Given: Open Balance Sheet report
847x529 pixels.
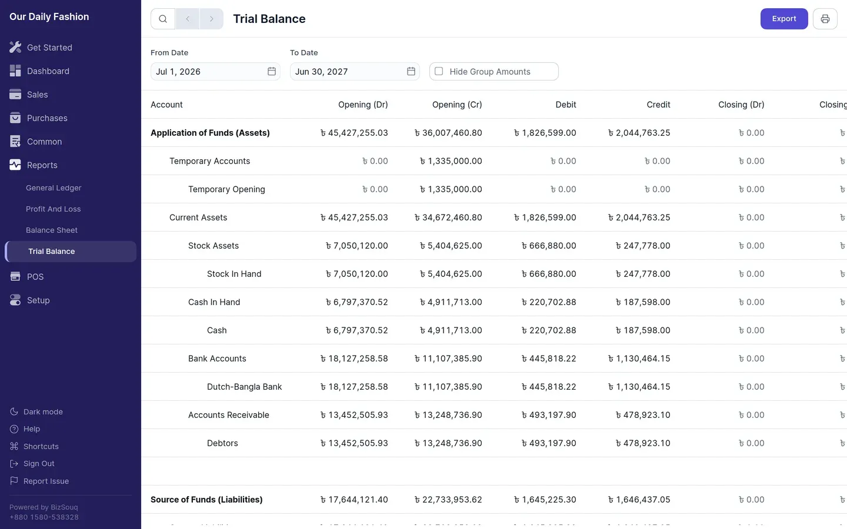Looking at the screenshot, I should [52, 230].
